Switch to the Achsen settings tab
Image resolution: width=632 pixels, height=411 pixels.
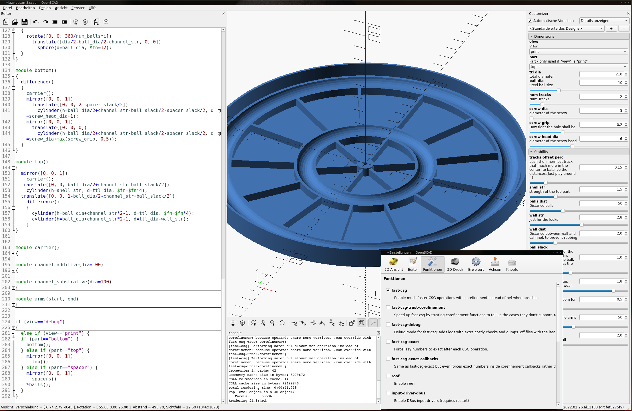pyautogui.click(x=495, y=264)
